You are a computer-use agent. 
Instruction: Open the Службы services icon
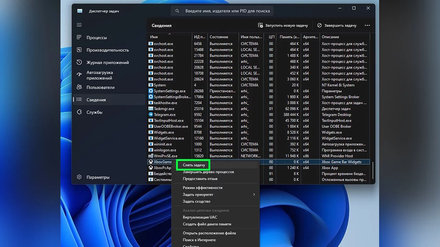click(x=79, y=112)
